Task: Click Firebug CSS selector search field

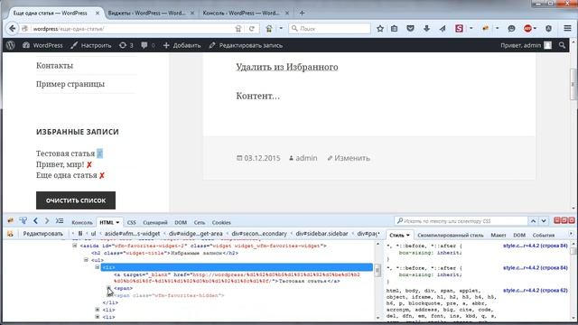Action: click(461, 221)
